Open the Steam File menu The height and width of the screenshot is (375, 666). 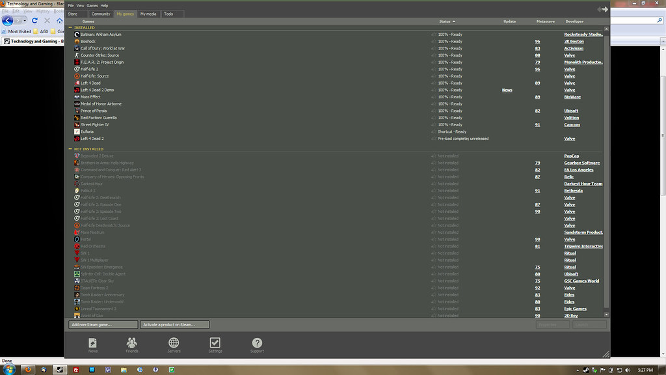(x=70, y=5)
